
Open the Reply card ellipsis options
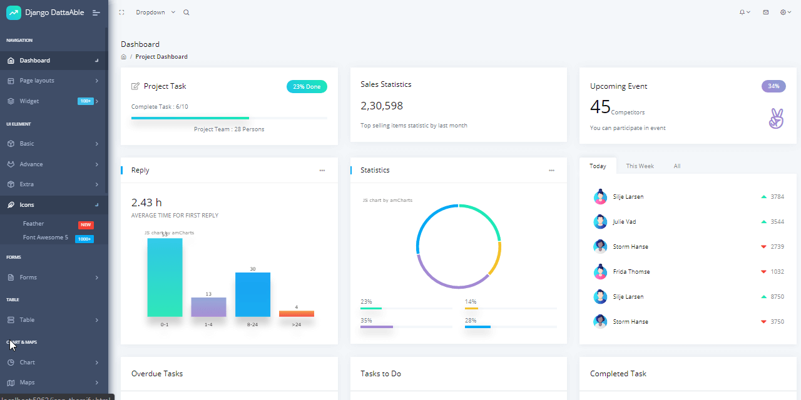[322, 170]
